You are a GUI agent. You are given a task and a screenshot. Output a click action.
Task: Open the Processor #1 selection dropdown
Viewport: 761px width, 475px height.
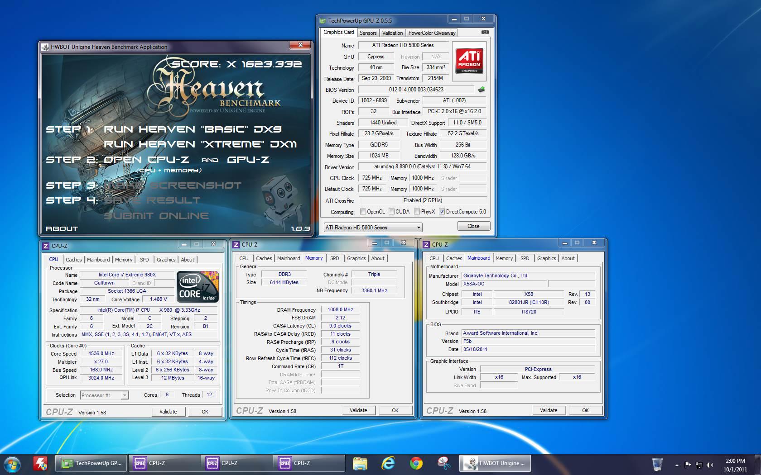104,395
